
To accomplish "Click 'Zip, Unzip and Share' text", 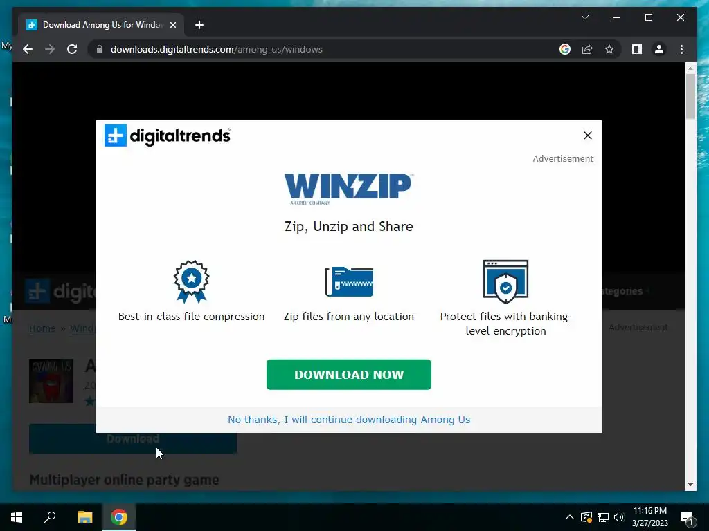I will pos(349,226).
